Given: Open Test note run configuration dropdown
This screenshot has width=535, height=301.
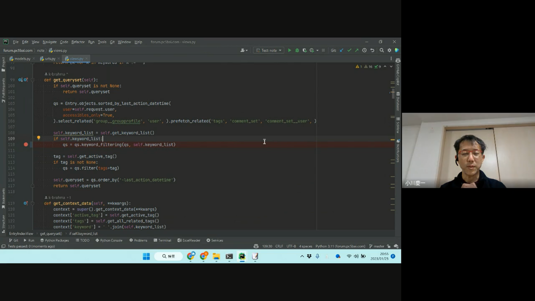Looking at the screenshot, I should (x=269, y=50).
